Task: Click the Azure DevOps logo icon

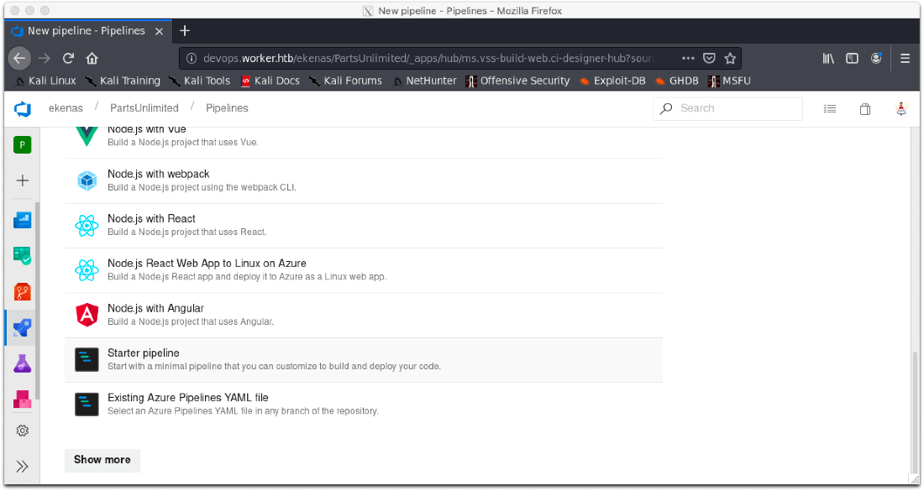Action: point(23,108)
